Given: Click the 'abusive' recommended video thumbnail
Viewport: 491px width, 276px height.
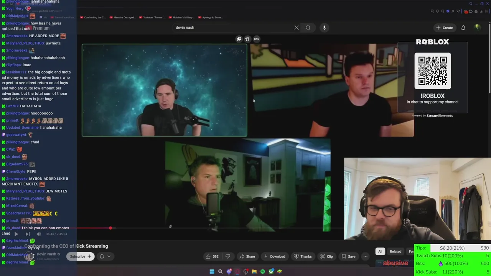Looking at the screenshot, I should tap(395, 263).
